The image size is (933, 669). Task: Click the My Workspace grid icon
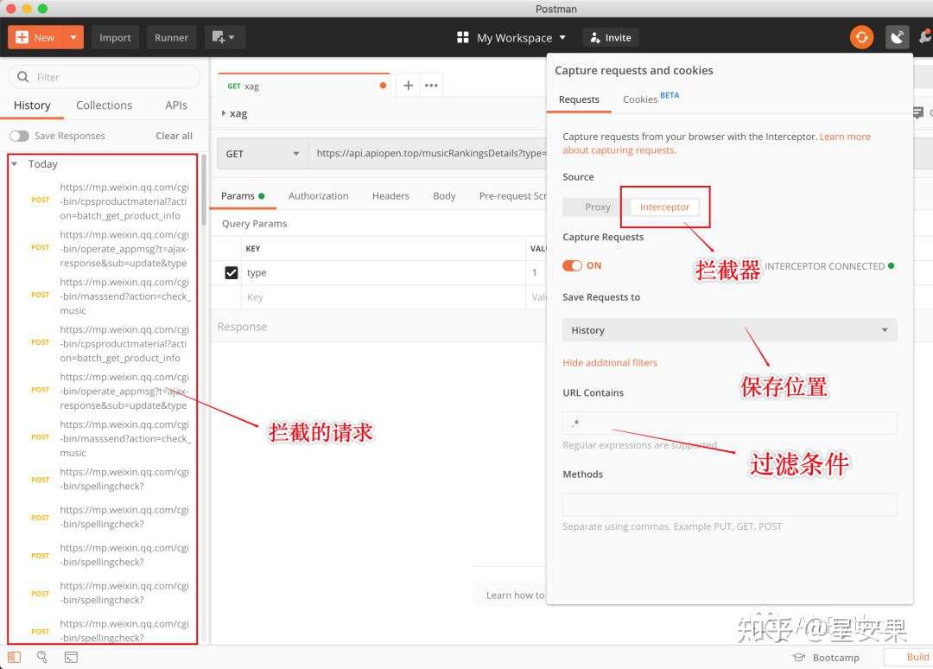(x=463, y=37)
